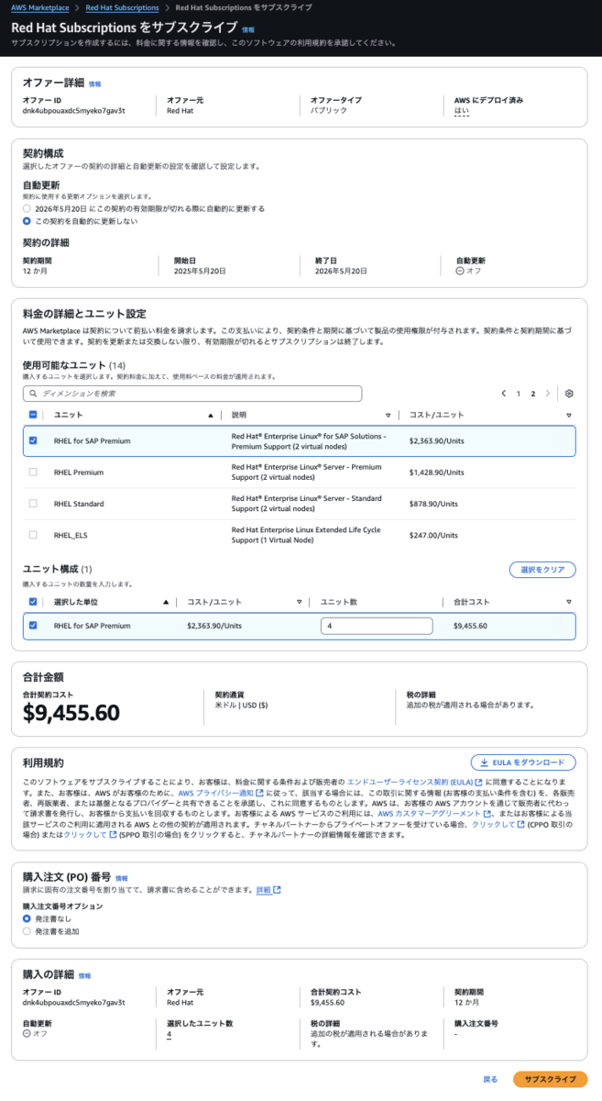Image resolution: width=602 pixels, height=1101 pixels.
Task: Click $247.00/Units cost cell
Action: 435,535
